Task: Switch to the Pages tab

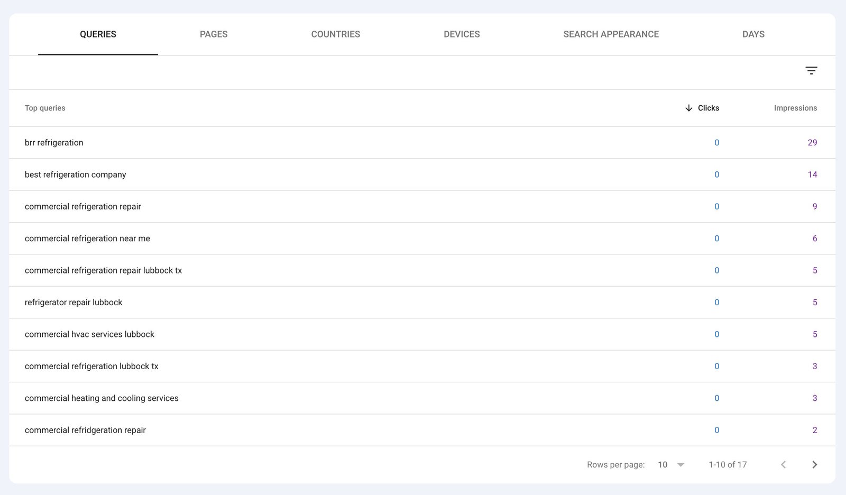Action: point(214,34)
